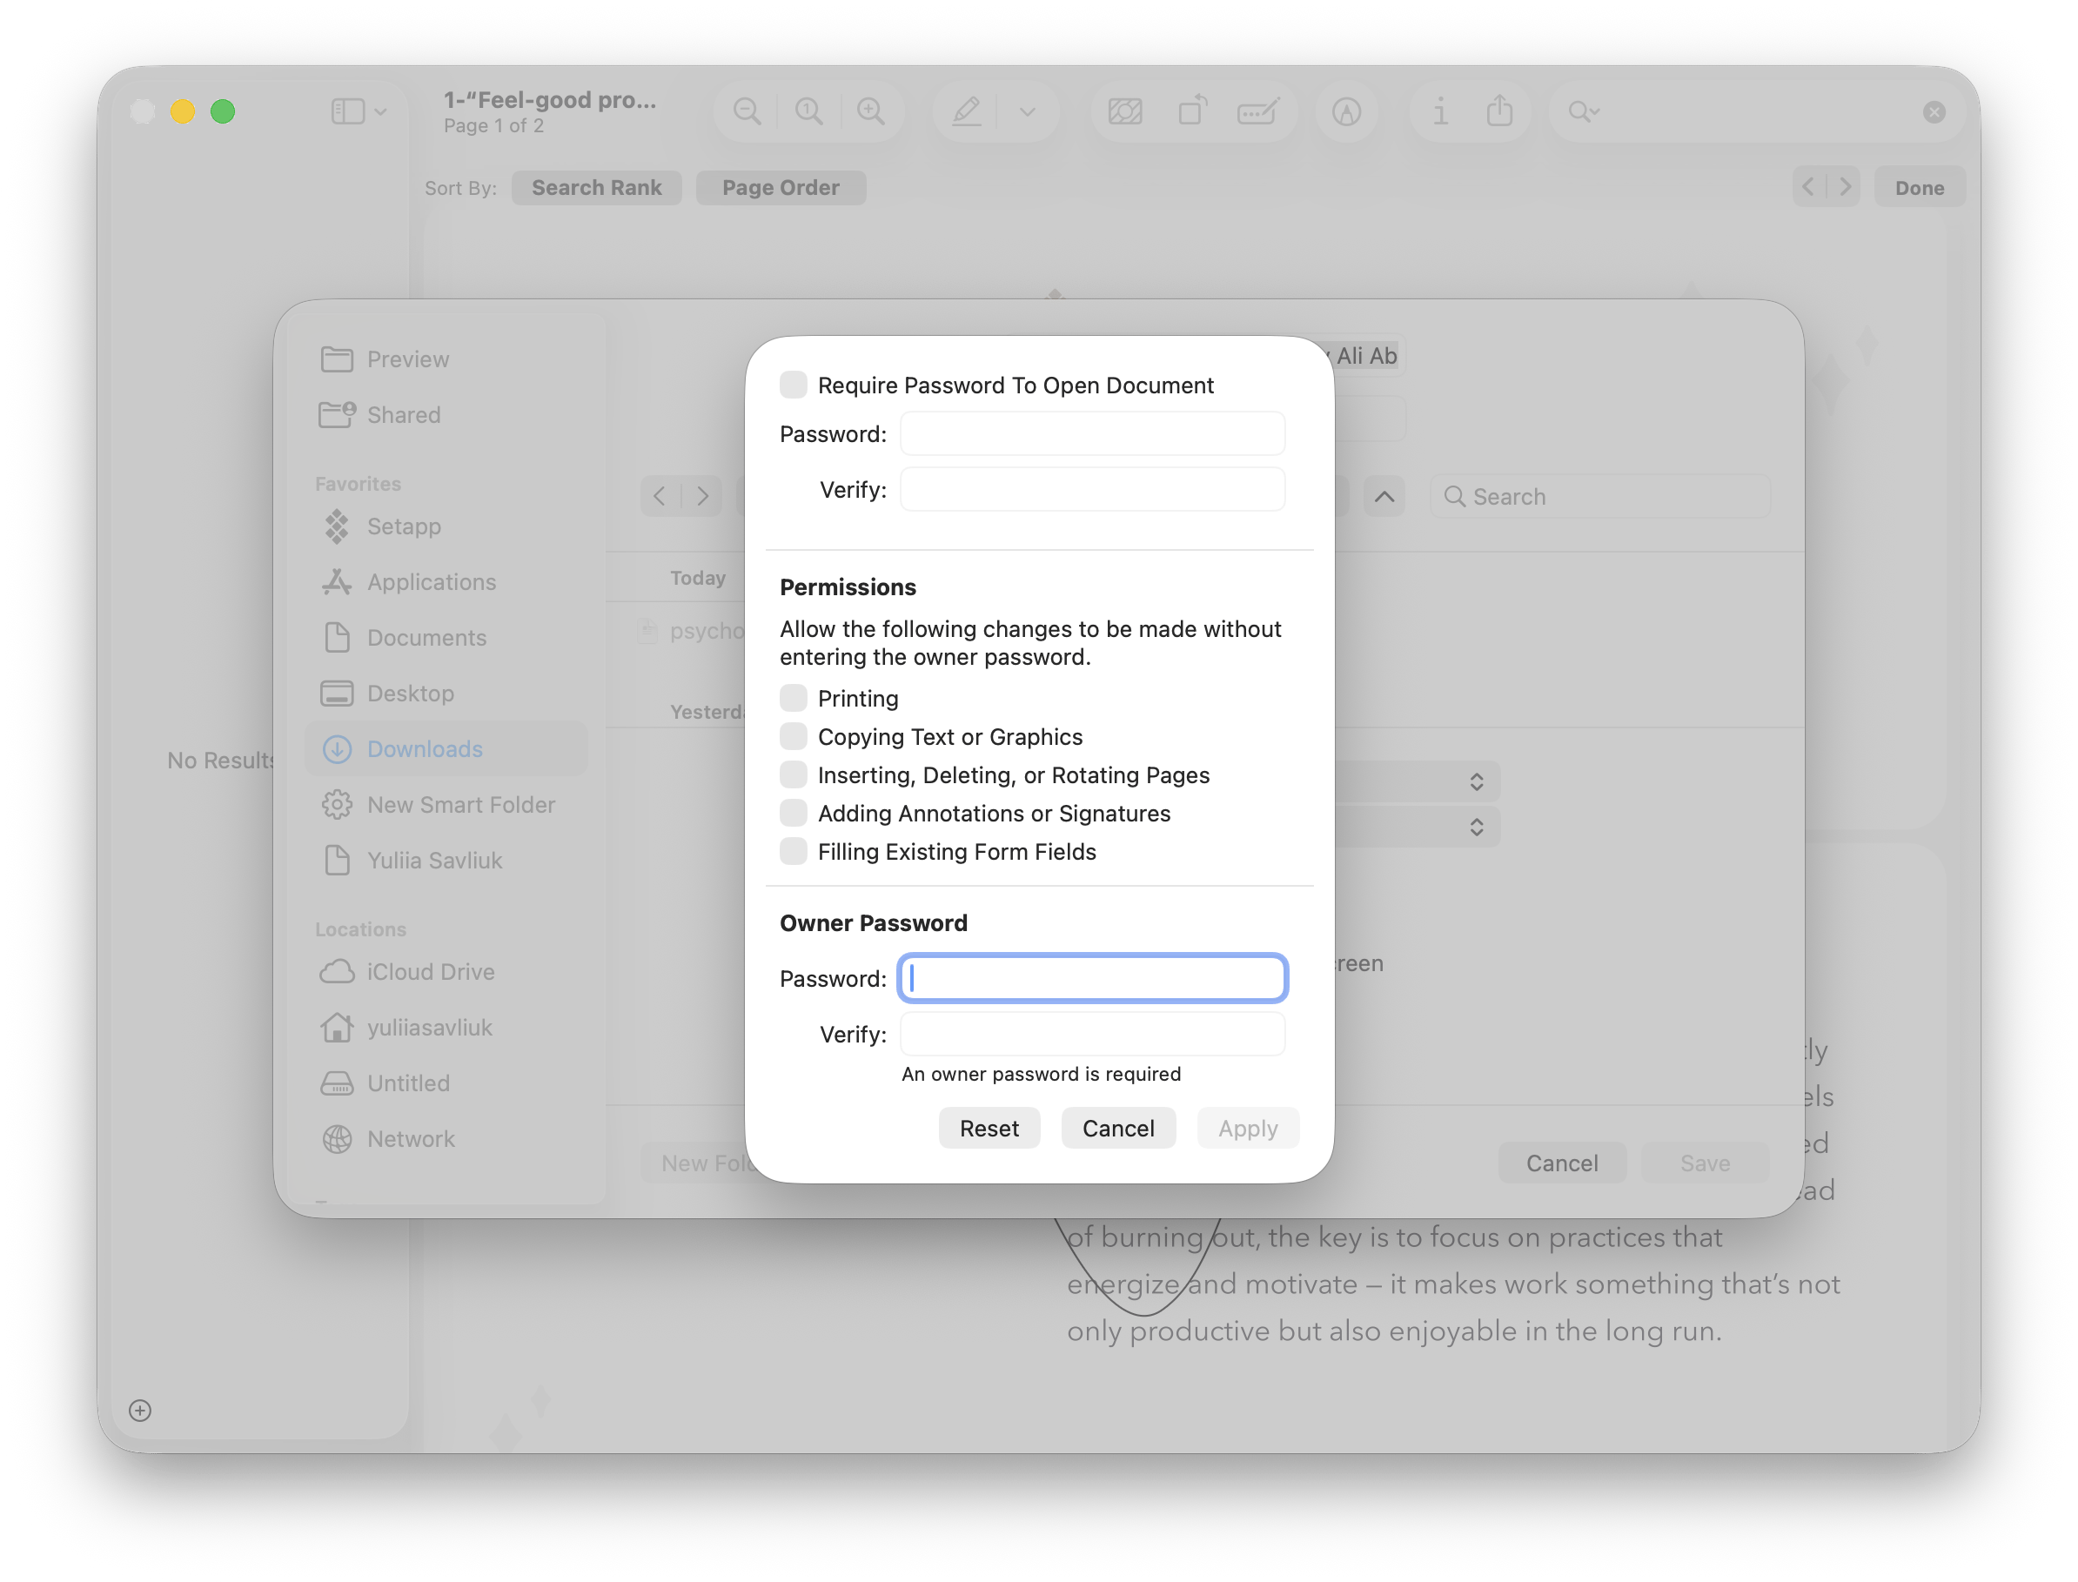Sort results by Page Order
This screenshot has height=1582, width=2078.
(781, 187)
